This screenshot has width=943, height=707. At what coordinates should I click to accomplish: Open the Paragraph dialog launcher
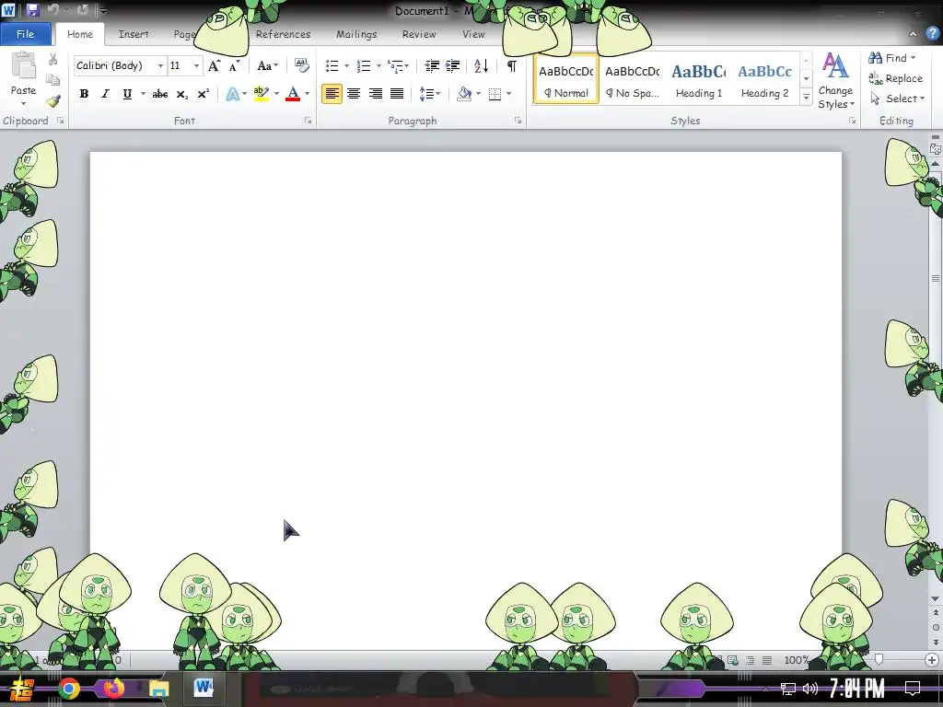(x=518, y=121)
